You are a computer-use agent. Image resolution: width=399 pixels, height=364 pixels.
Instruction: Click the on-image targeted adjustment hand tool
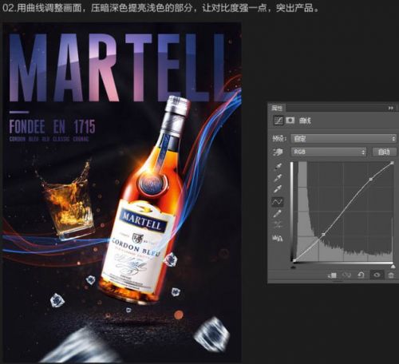pyautogui.click(x=278, y=152)
